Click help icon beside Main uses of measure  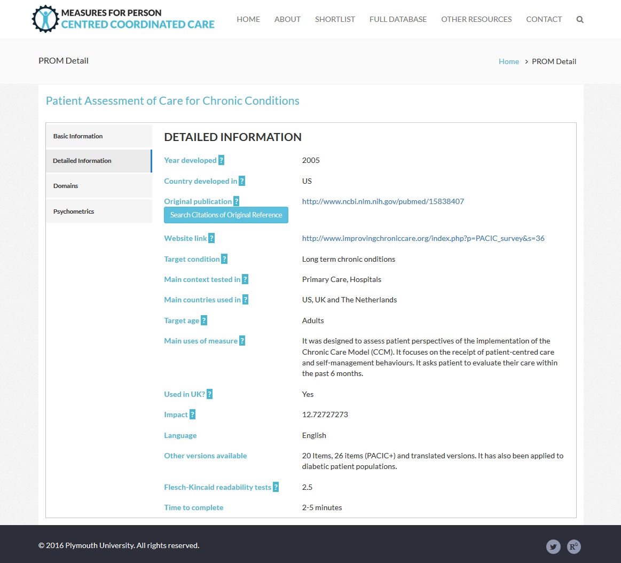(242, 341)
